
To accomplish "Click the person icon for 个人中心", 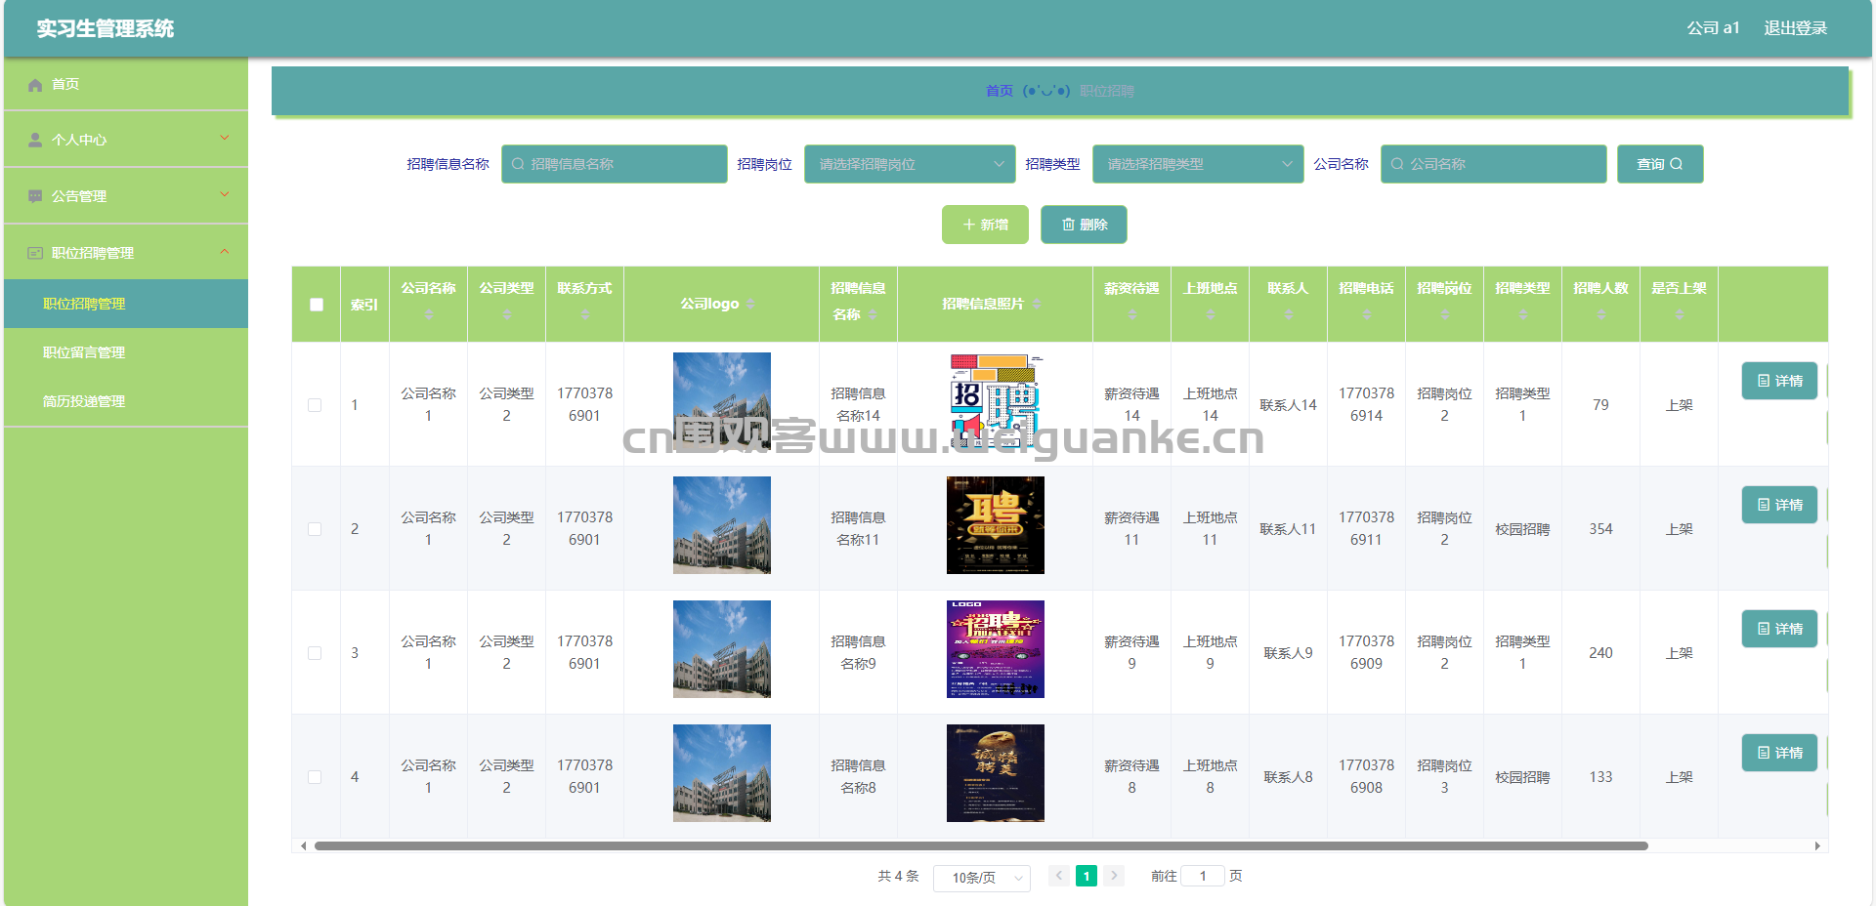I will click(35, 141).
